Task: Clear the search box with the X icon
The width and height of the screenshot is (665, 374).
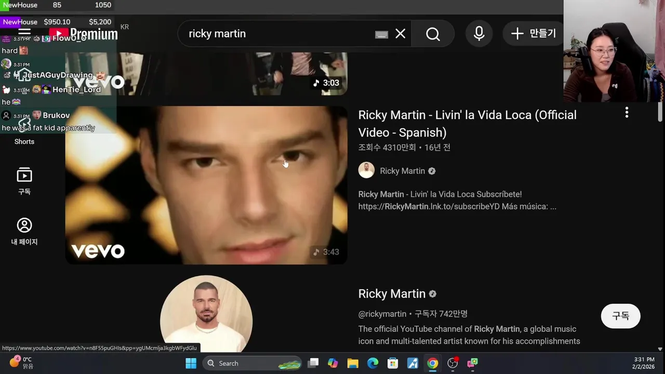Action: point(400,34)
